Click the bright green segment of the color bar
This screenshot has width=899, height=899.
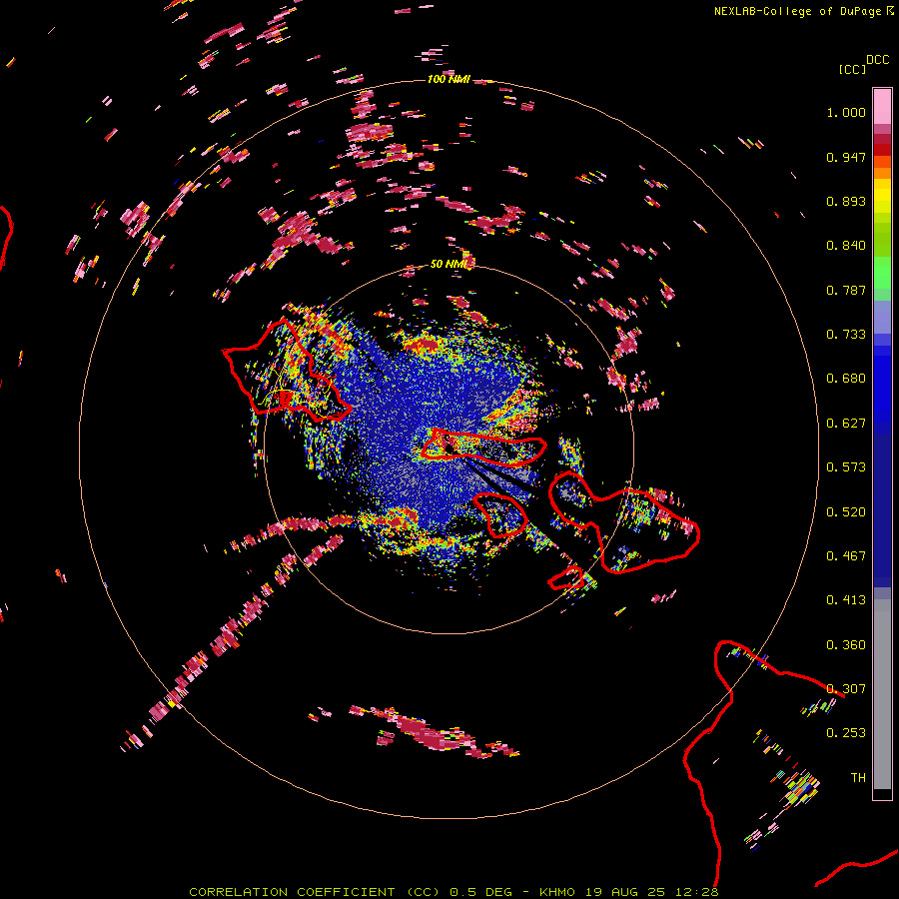[882, 273]
